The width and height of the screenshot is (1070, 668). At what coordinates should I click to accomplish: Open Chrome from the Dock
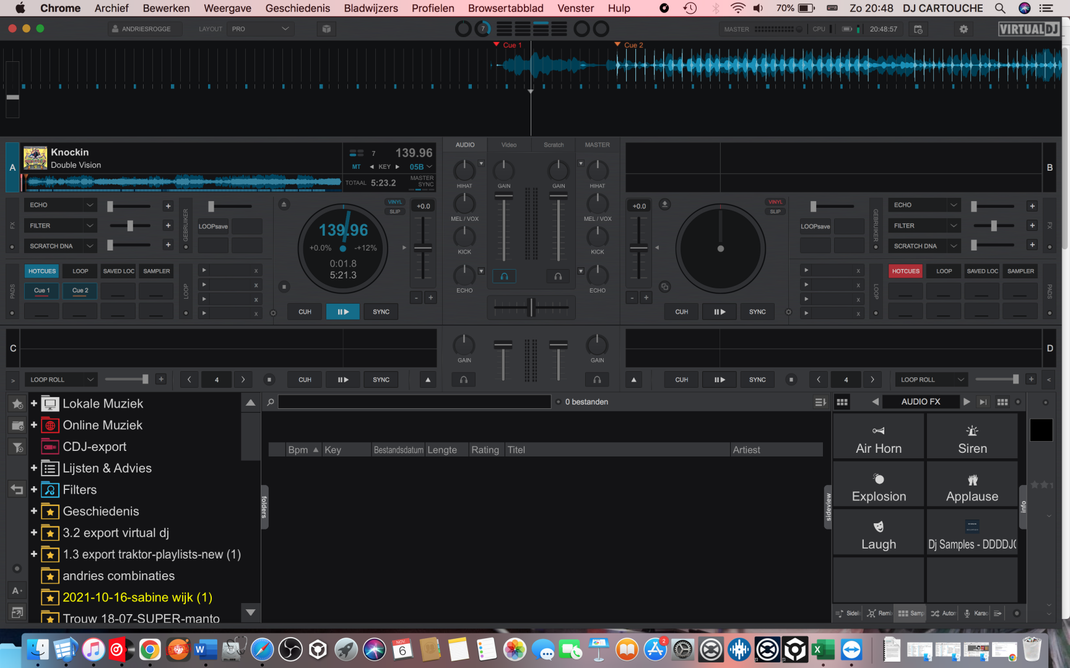tap(150, 650)
